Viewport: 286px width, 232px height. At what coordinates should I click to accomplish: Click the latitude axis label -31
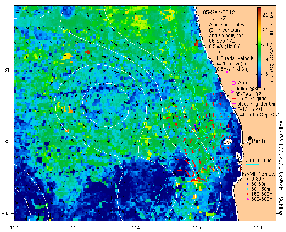(x=5, y=70)
